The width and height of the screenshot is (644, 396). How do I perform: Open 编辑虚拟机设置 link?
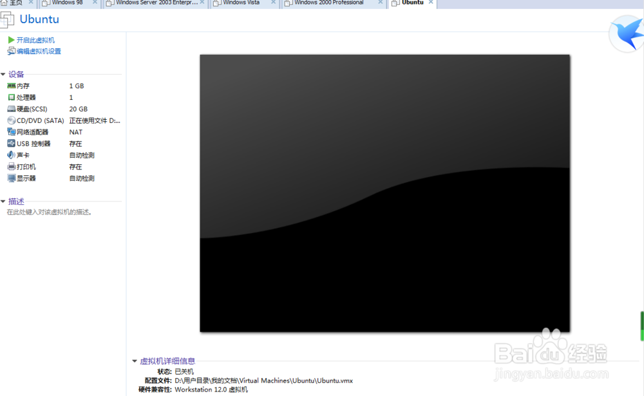pos(39,52)
